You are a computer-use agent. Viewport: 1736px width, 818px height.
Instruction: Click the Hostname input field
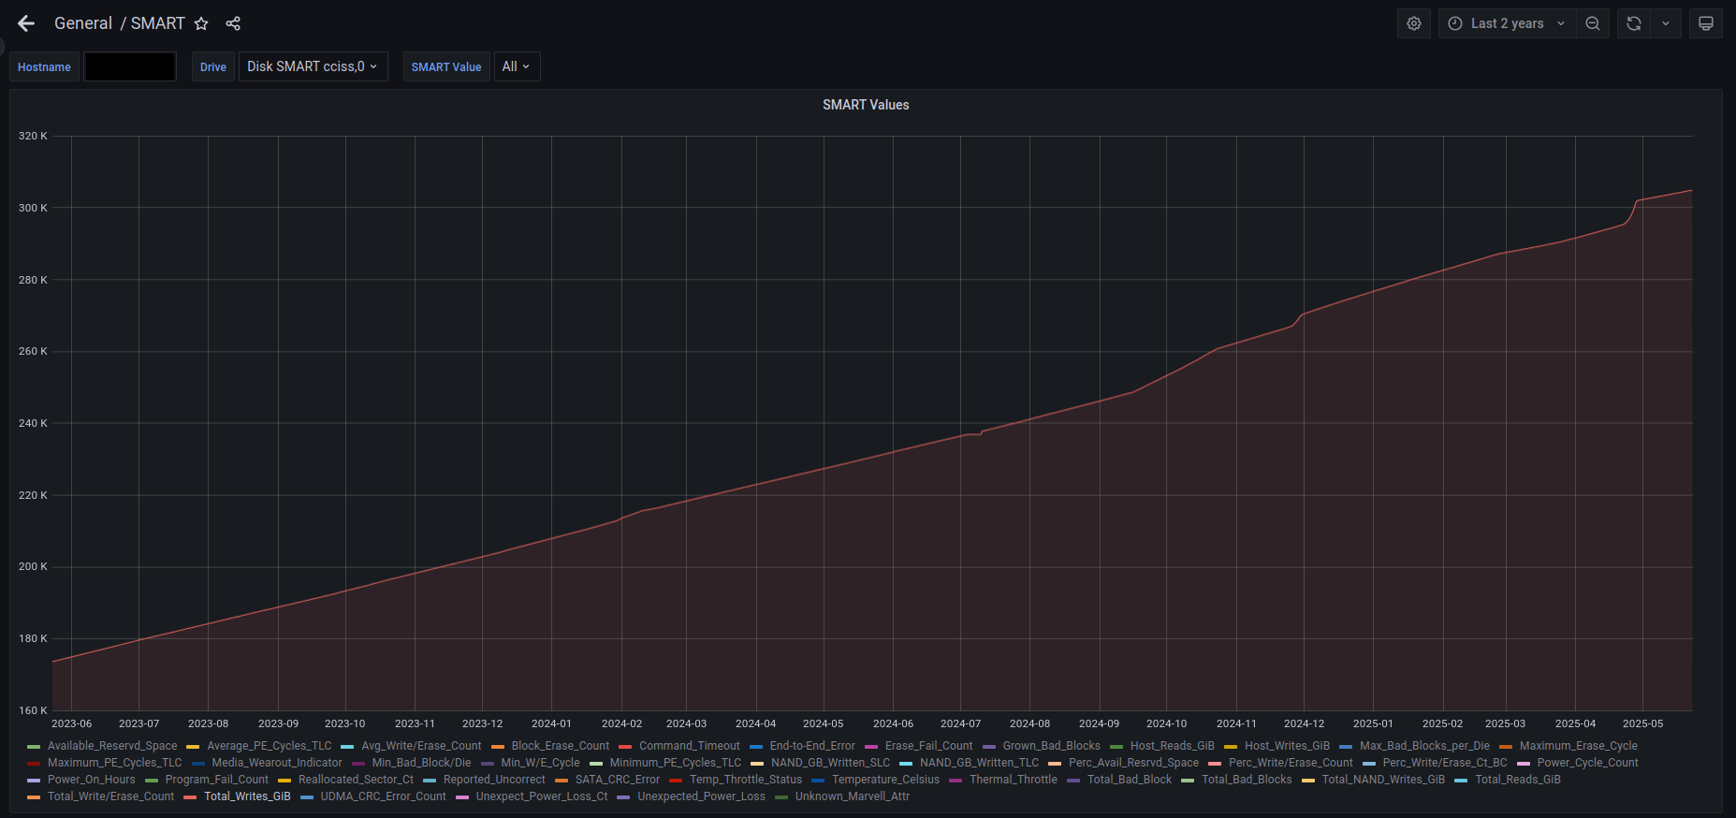130,66
